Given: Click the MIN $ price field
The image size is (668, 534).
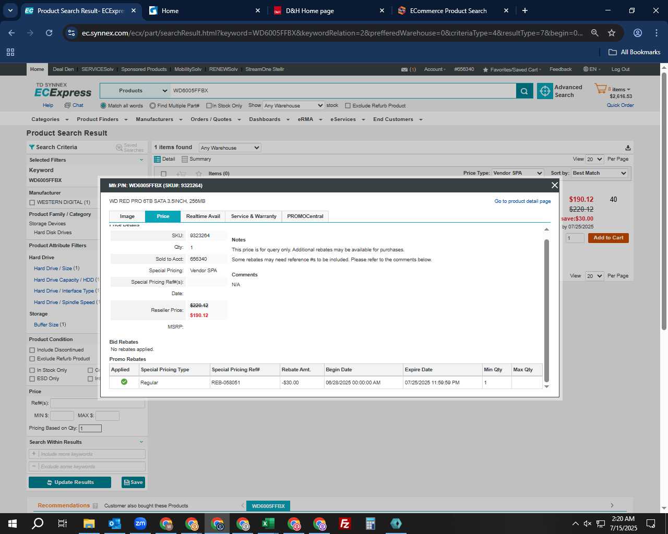Looking at the screenshot, I should click(x=62, y=416).
